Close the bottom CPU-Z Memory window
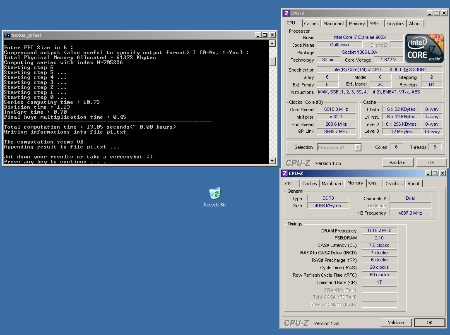This screenshot has height=335, width=450. tap(442, 173)
